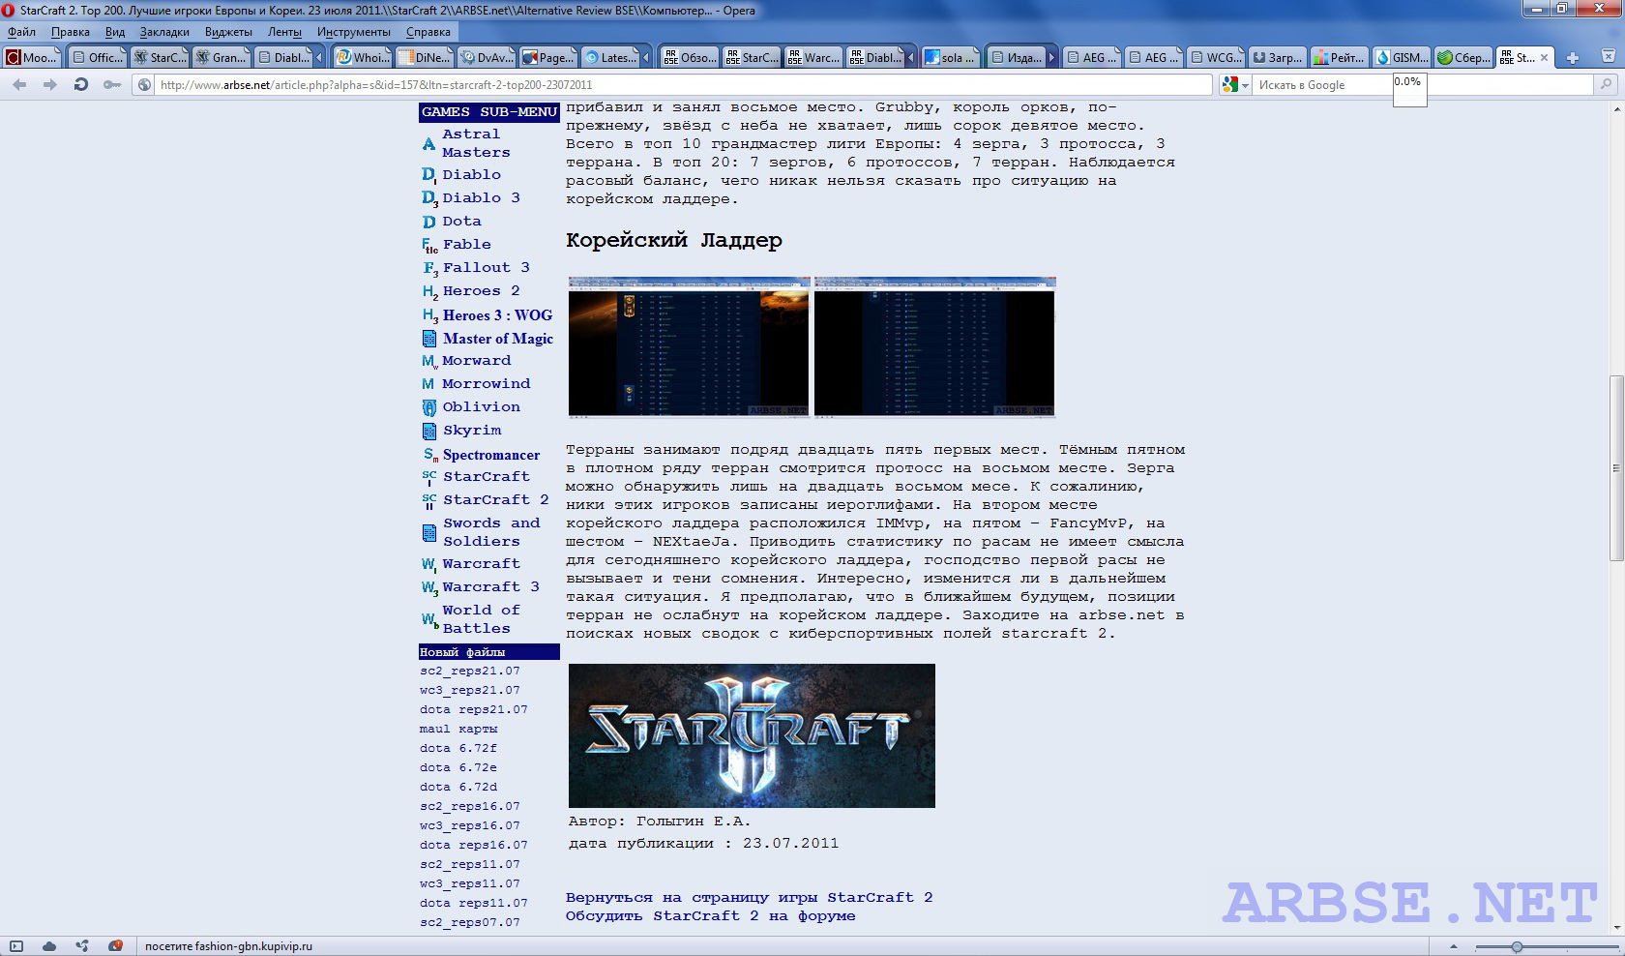The width and height of the screenshot is (1625, 956).
Task: Click the Warcraft 3 'W3' icon
Action: pyautogui.click(x=429, y=587)
